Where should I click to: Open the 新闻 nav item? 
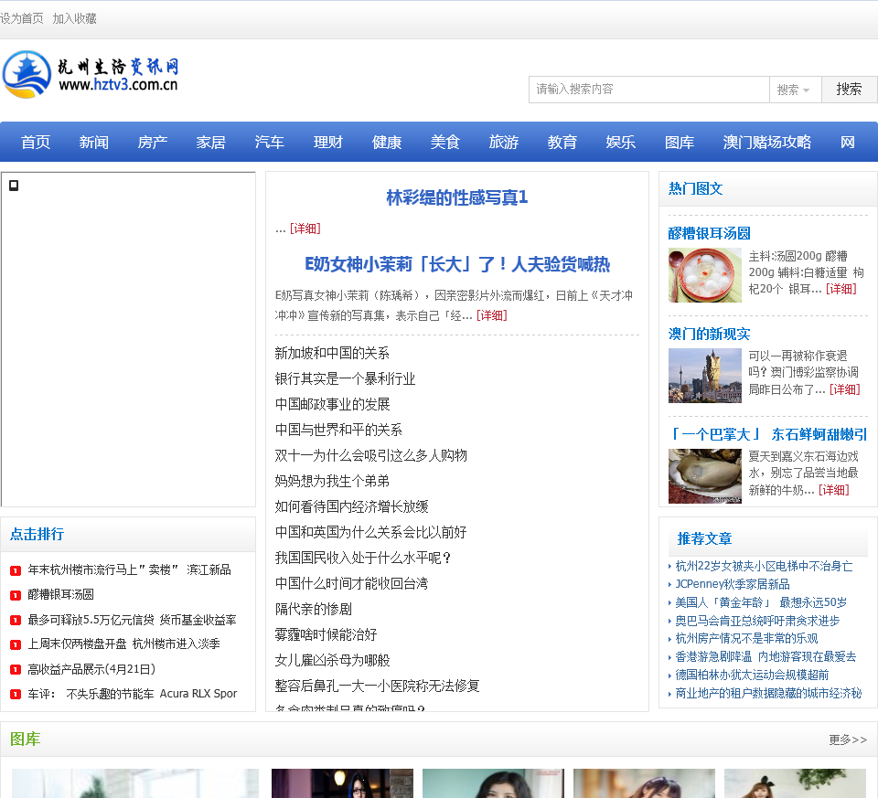point(94,142)
